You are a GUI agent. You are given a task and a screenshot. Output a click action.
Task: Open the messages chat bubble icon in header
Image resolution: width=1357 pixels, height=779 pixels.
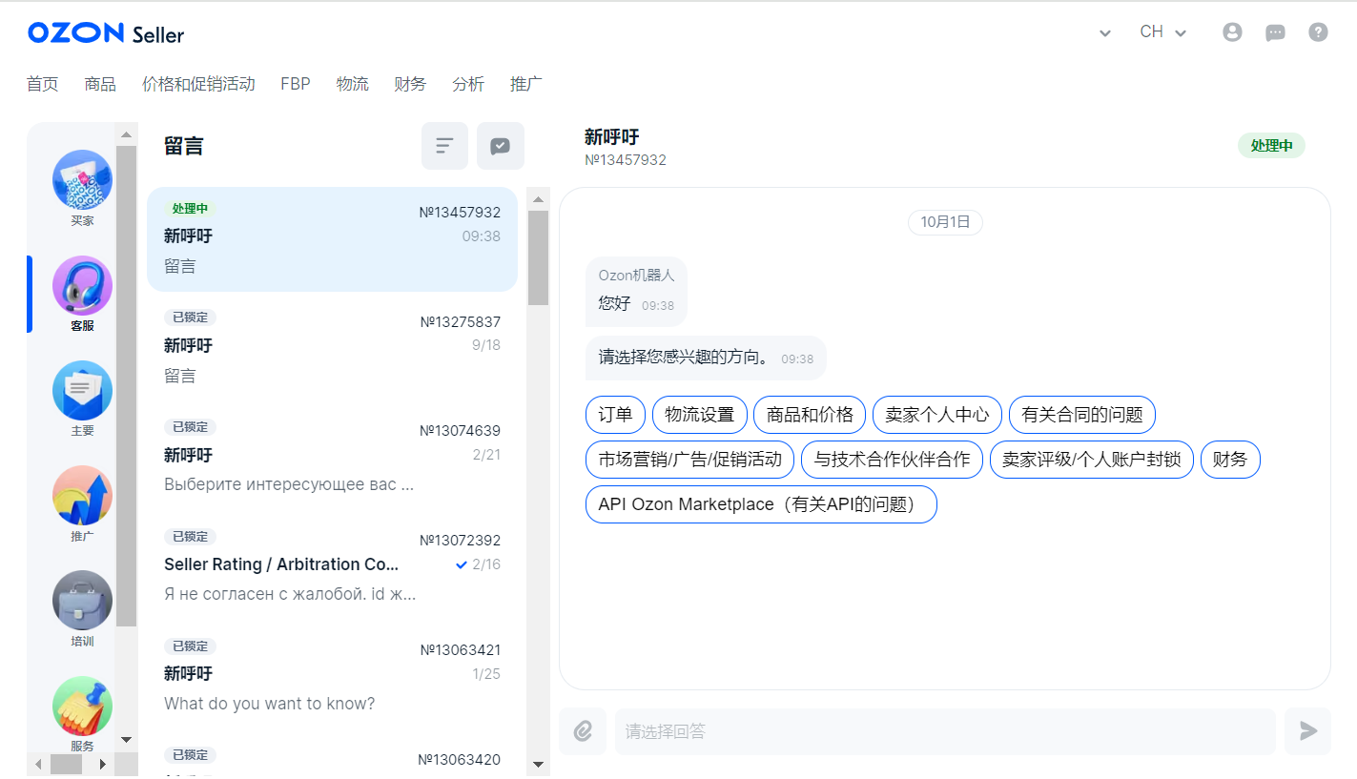click(x=1275, y=31)
